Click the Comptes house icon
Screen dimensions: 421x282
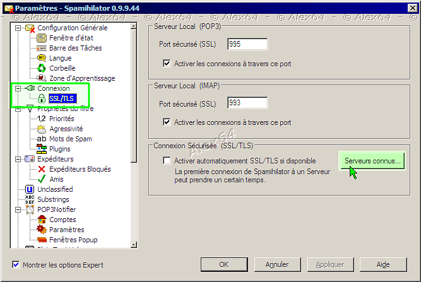coord(42,219)
